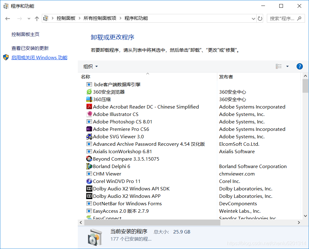Screen dimensions: 309x249
Task: Click the DotNetBar for Windows Forms icon
Action: [x=89, y=203]
